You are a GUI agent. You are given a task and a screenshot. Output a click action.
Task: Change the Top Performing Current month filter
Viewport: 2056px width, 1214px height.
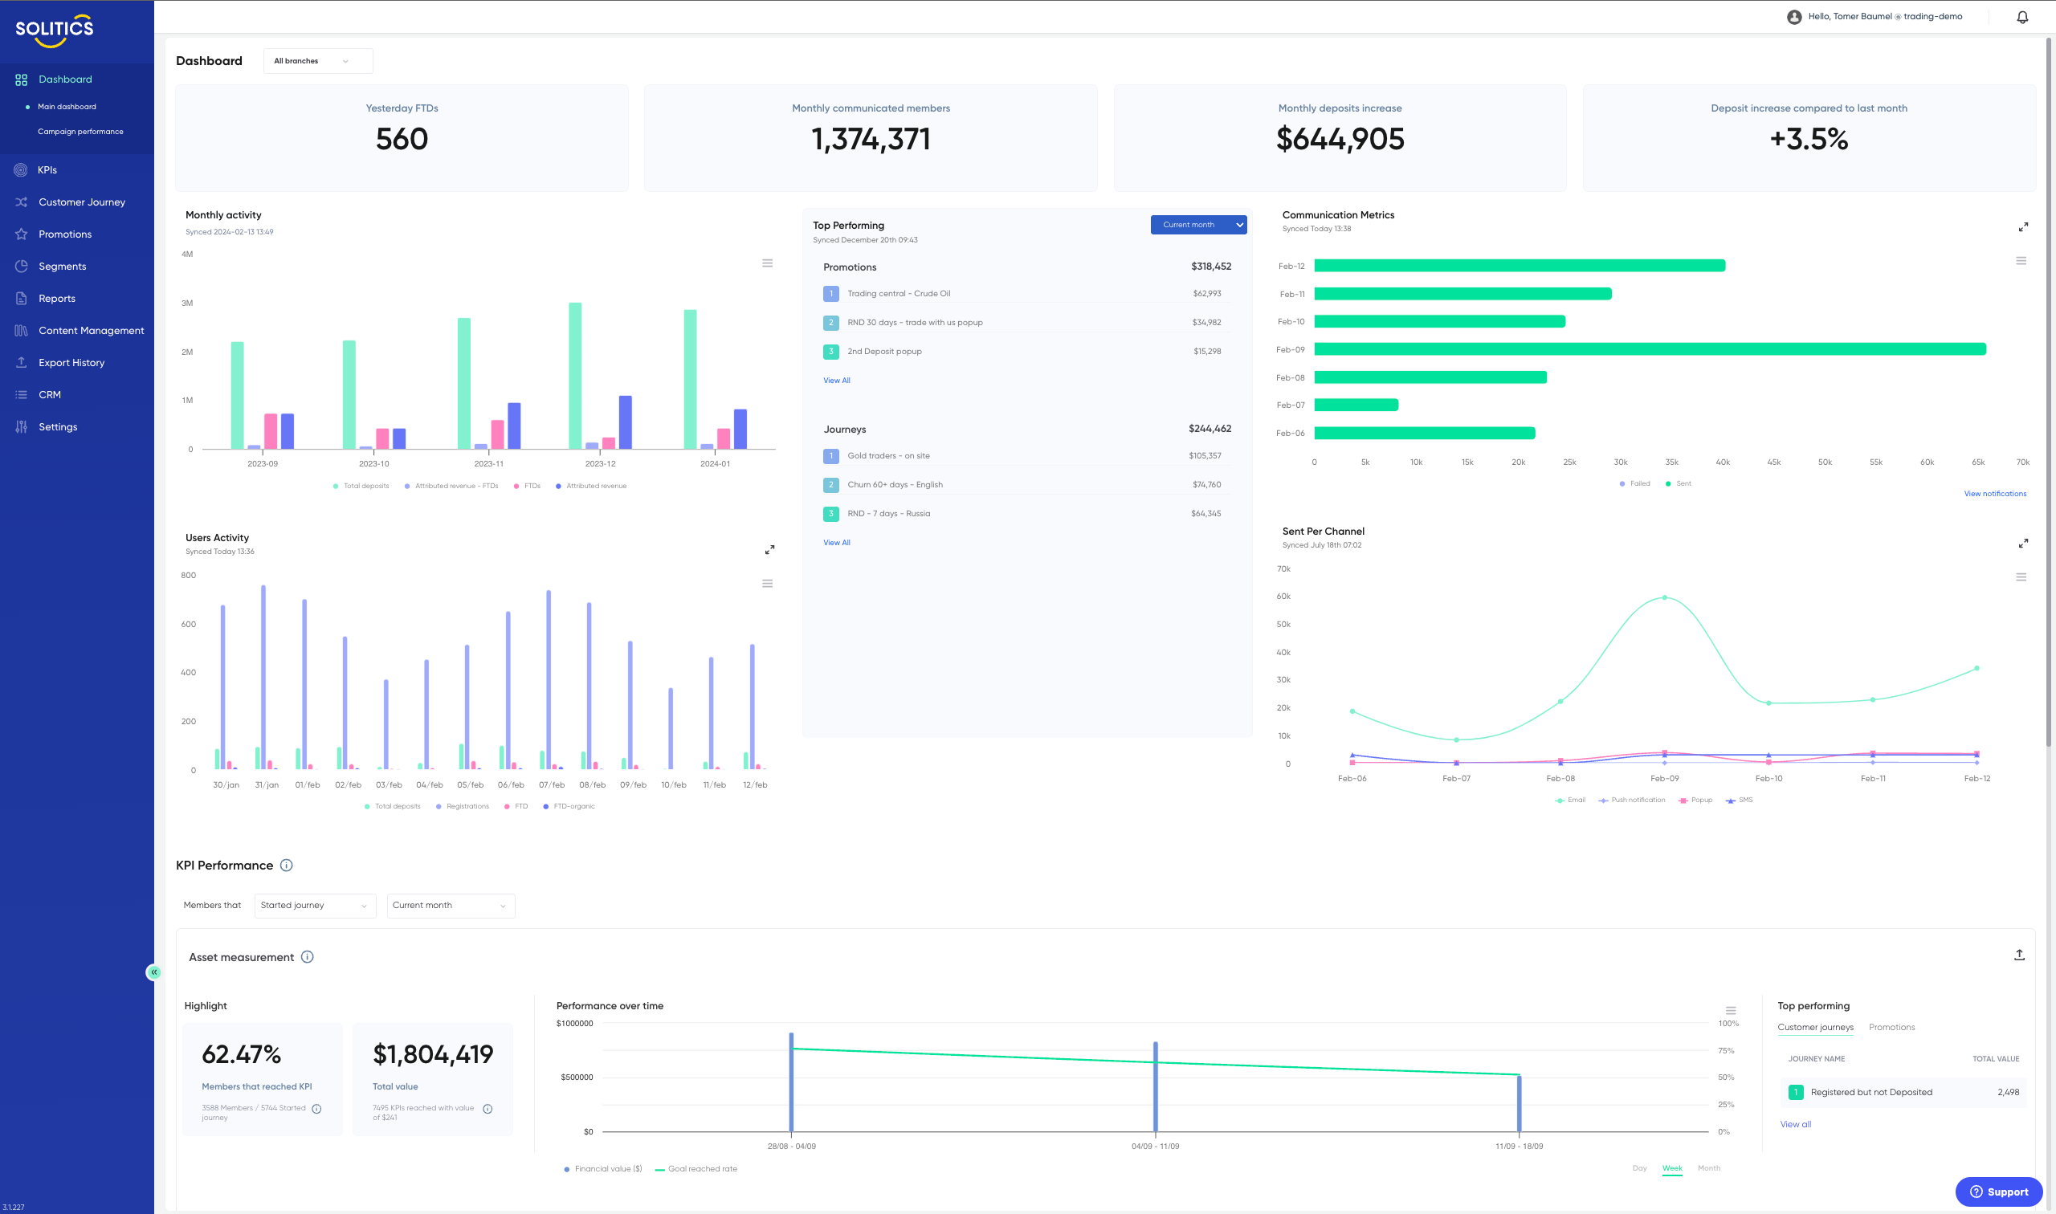1197,224
